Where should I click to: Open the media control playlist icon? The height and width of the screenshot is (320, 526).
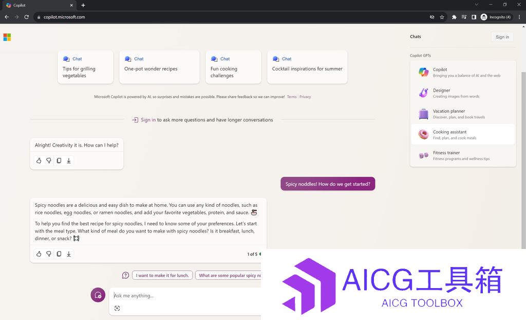click(x=464, y=17)
